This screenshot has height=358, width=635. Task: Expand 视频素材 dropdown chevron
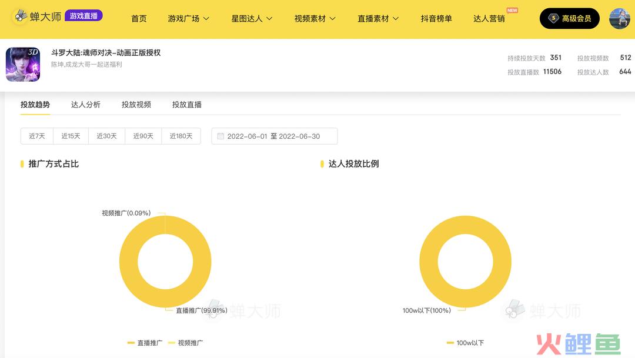(x=332, y=19)
